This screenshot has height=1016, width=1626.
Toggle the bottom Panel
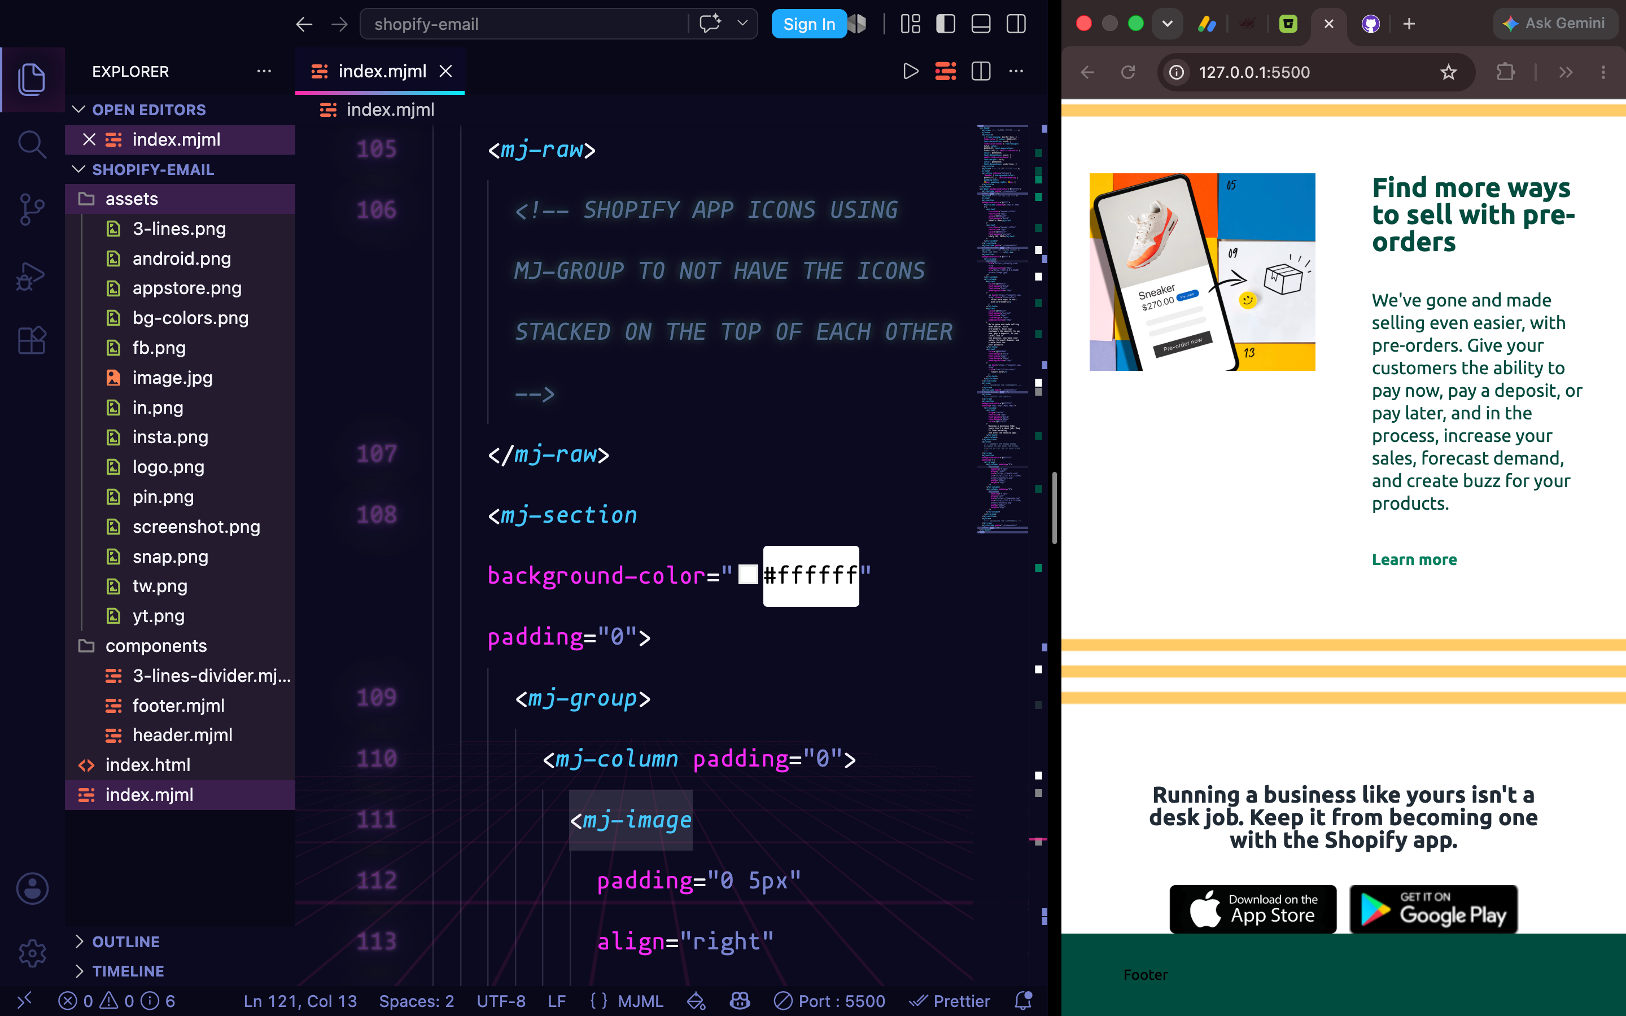tap(981, 24)
